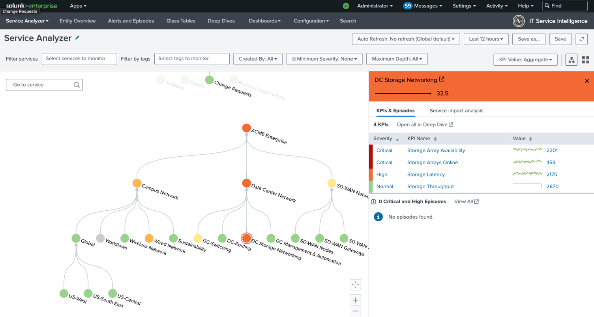Click the Go to service search icon

click(77, 85)
